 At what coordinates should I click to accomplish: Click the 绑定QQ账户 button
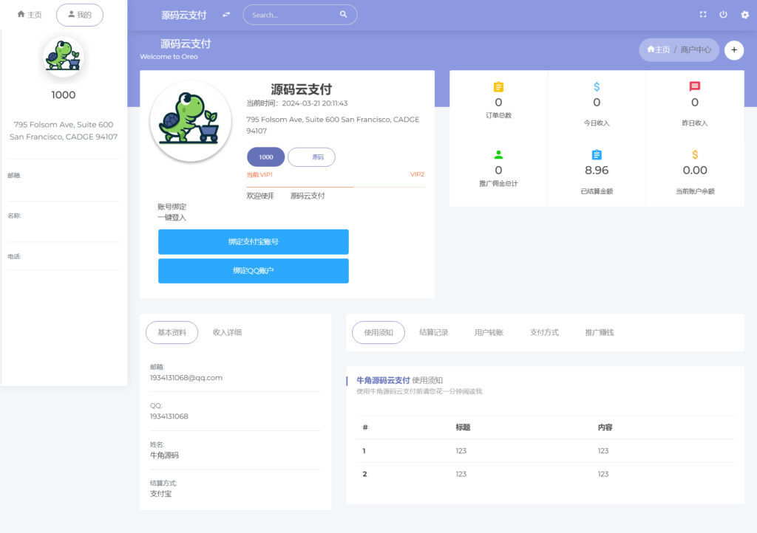[254, 271]
